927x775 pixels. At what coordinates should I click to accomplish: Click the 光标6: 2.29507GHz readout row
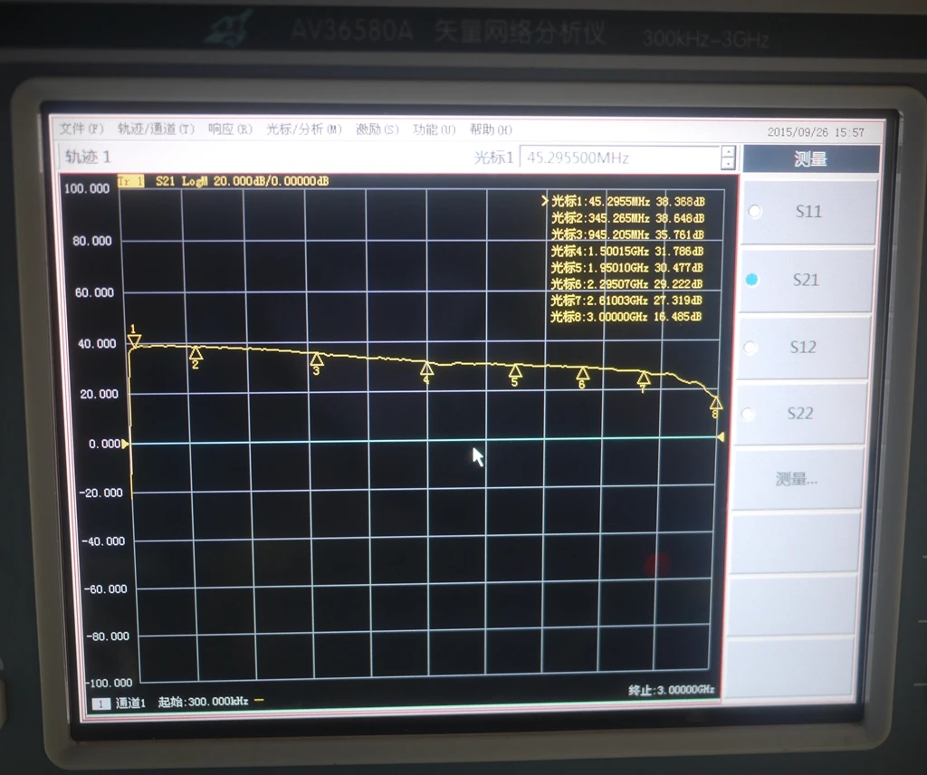coord(626,283)
